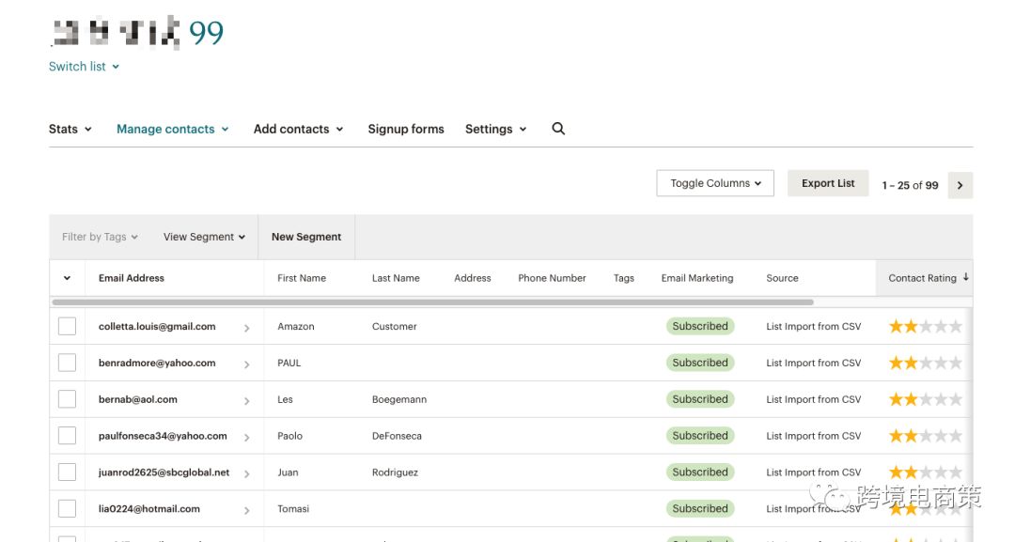Expand the Manage contacts menu

click(x=173, y=129)
